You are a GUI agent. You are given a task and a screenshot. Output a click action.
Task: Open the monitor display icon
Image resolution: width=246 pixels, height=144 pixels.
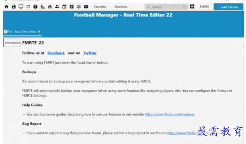click(21, 7)
